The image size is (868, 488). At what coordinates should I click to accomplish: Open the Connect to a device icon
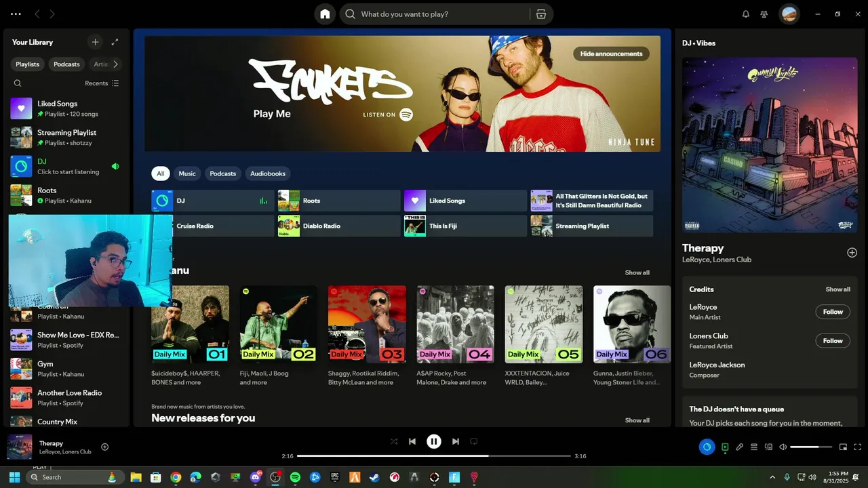coord(768,447)
